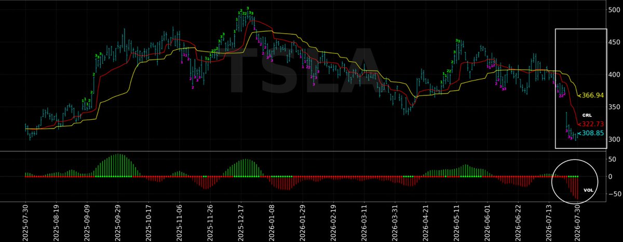The width and height of the screenshot is (623, 242).
Task: Select the 2025-11-26 date label
Action: point(210,222)
